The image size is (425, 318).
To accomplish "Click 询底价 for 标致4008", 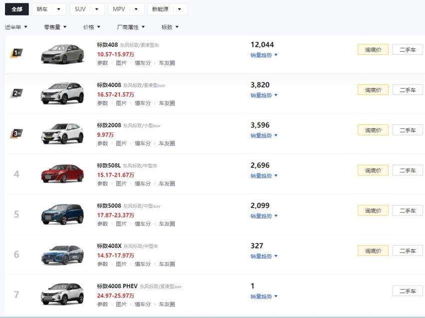I will [373, 90].
